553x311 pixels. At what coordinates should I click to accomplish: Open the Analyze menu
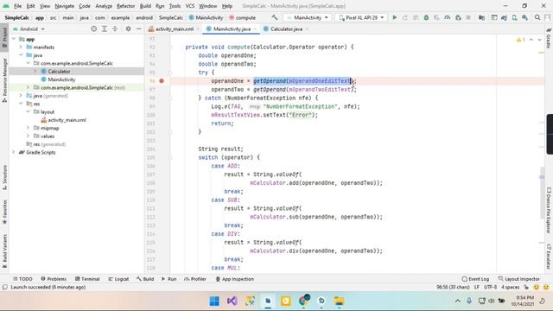(104, 6)
